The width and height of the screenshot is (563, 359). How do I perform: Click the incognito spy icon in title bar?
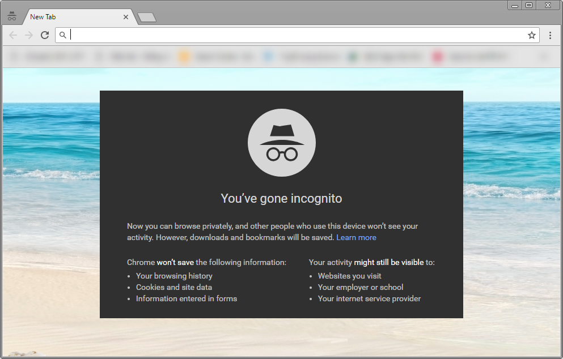click(x=12, y=16)
